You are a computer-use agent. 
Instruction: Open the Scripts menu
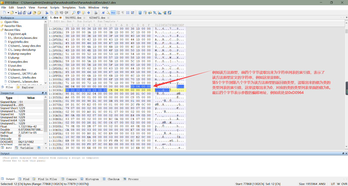point(54,7)
